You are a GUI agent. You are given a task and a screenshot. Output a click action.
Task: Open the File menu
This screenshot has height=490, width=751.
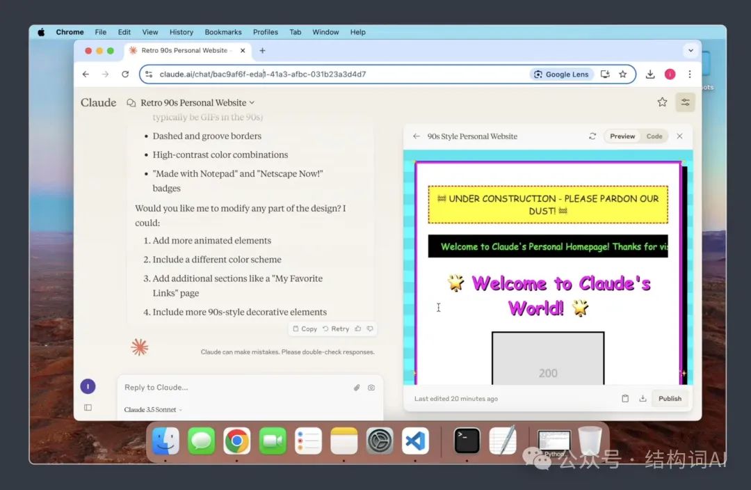click(x=101, y=32)
